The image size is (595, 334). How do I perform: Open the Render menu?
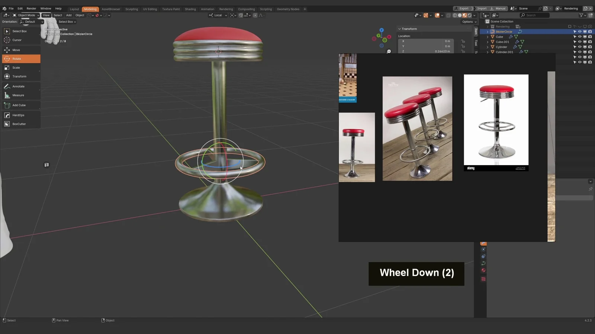coord(31,8)
